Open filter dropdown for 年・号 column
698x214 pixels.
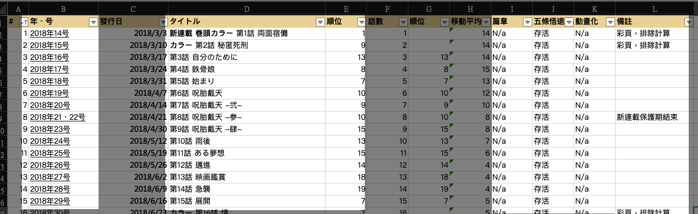[x=93, y=22]
